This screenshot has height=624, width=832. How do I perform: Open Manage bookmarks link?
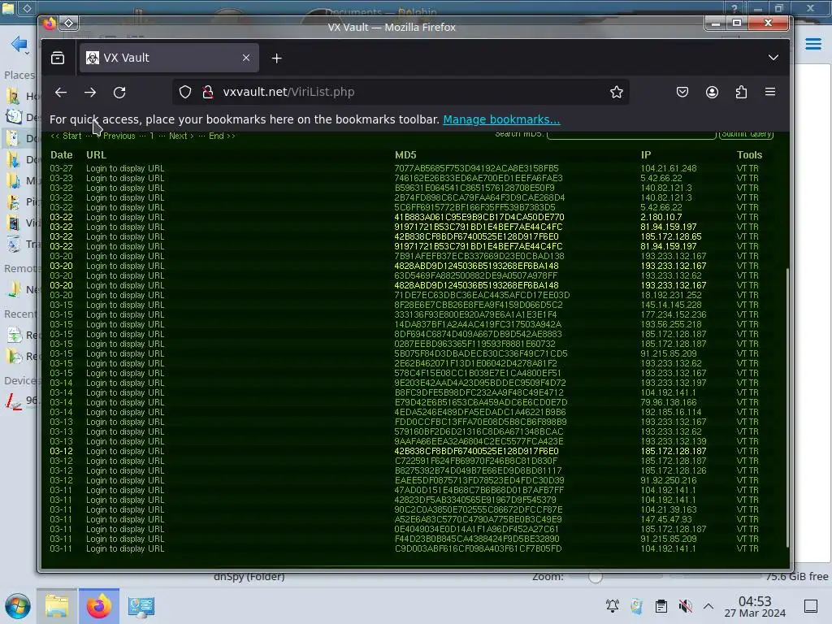(x=501, y=119)
